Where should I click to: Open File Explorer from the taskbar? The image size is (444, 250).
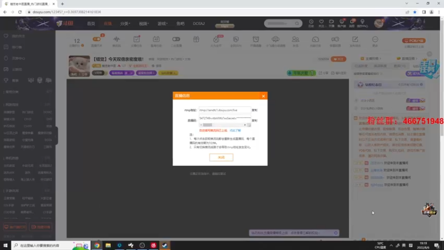(108, 245)
